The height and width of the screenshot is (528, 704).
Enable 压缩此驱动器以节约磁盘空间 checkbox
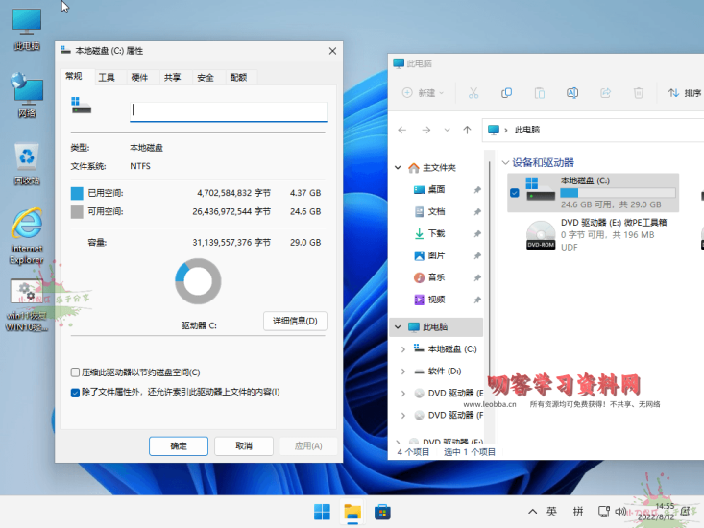(x=75, y=372)
